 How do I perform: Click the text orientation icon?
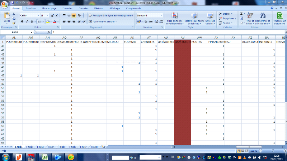[x=80, y=15]
